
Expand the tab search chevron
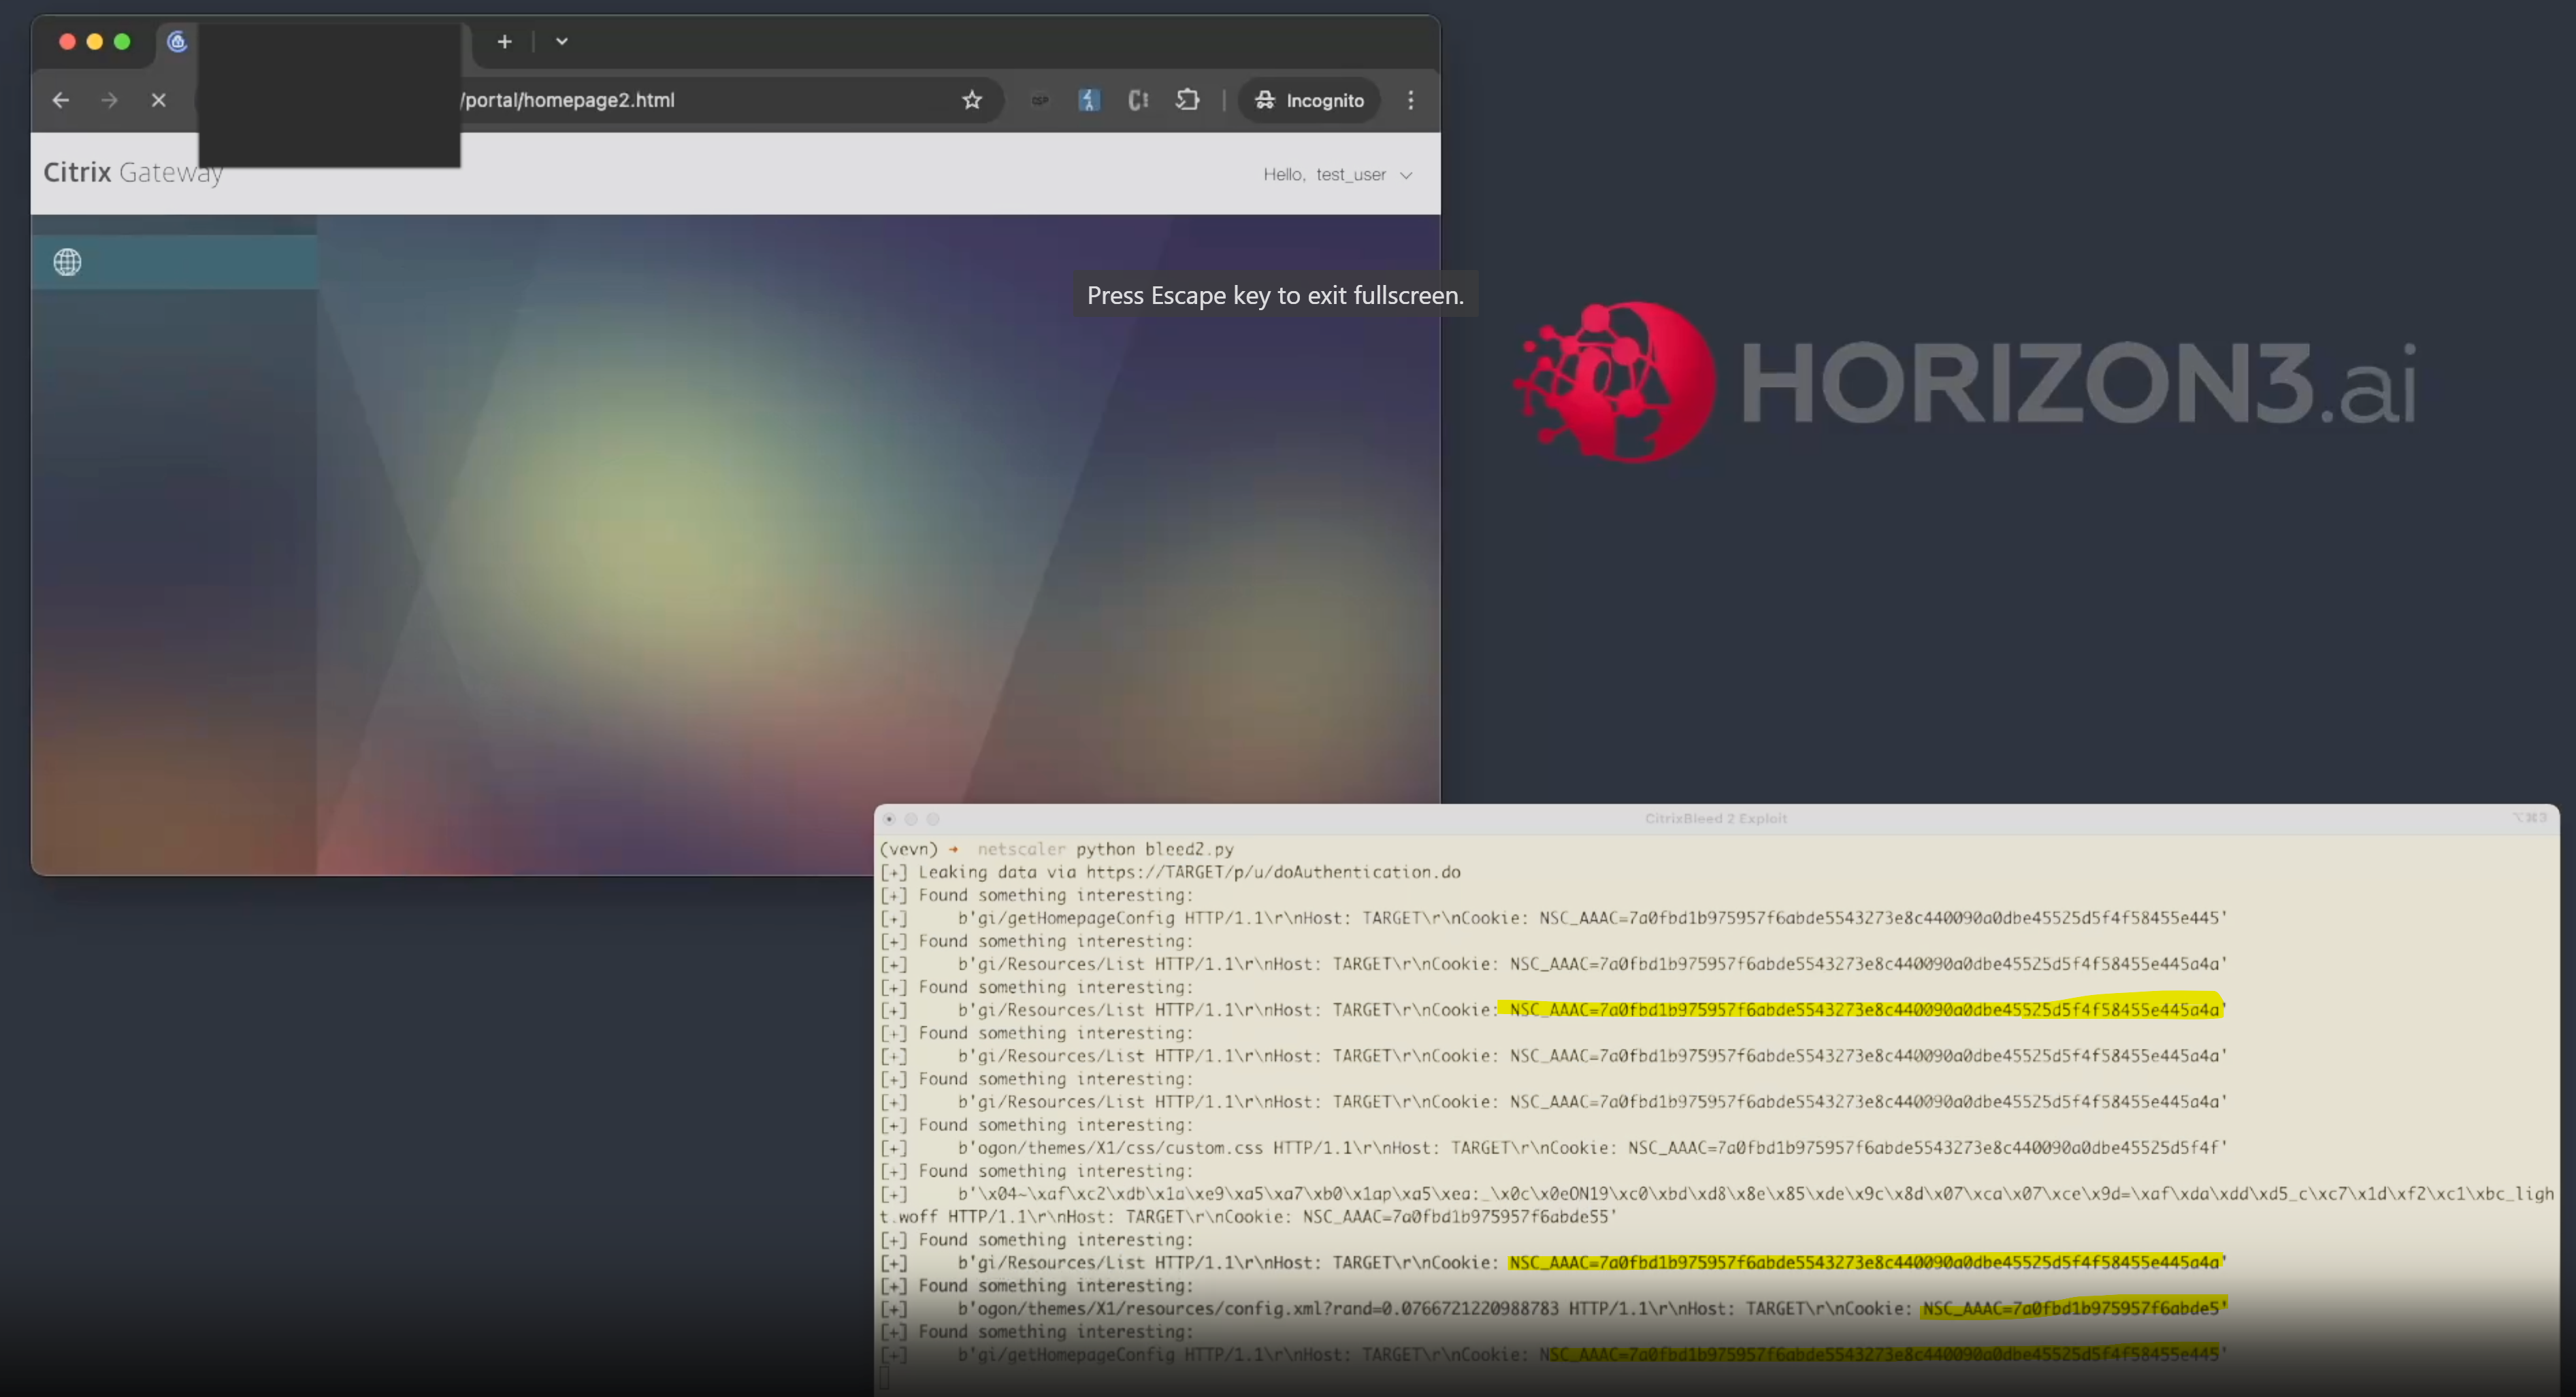562,42
